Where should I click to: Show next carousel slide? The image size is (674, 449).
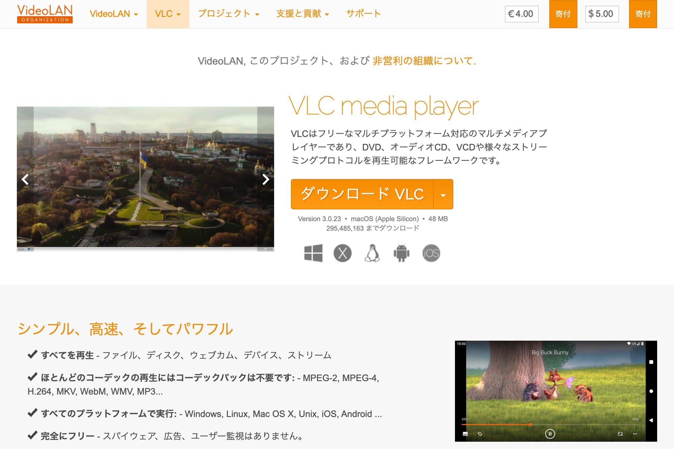[266, 179]
